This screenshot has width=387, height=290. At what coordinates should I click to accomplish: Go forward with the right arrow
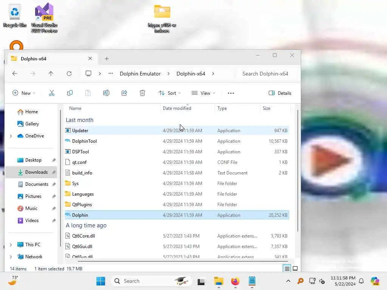[33, 74]
